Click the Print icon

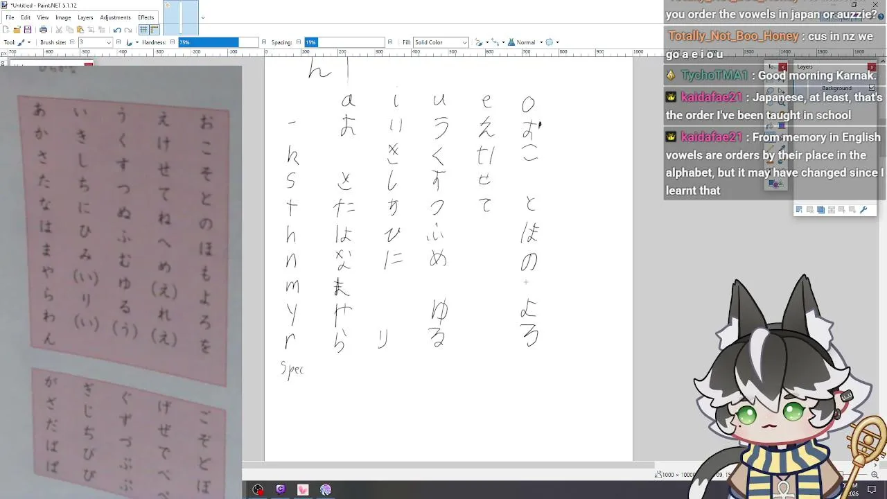click(43, 30)
